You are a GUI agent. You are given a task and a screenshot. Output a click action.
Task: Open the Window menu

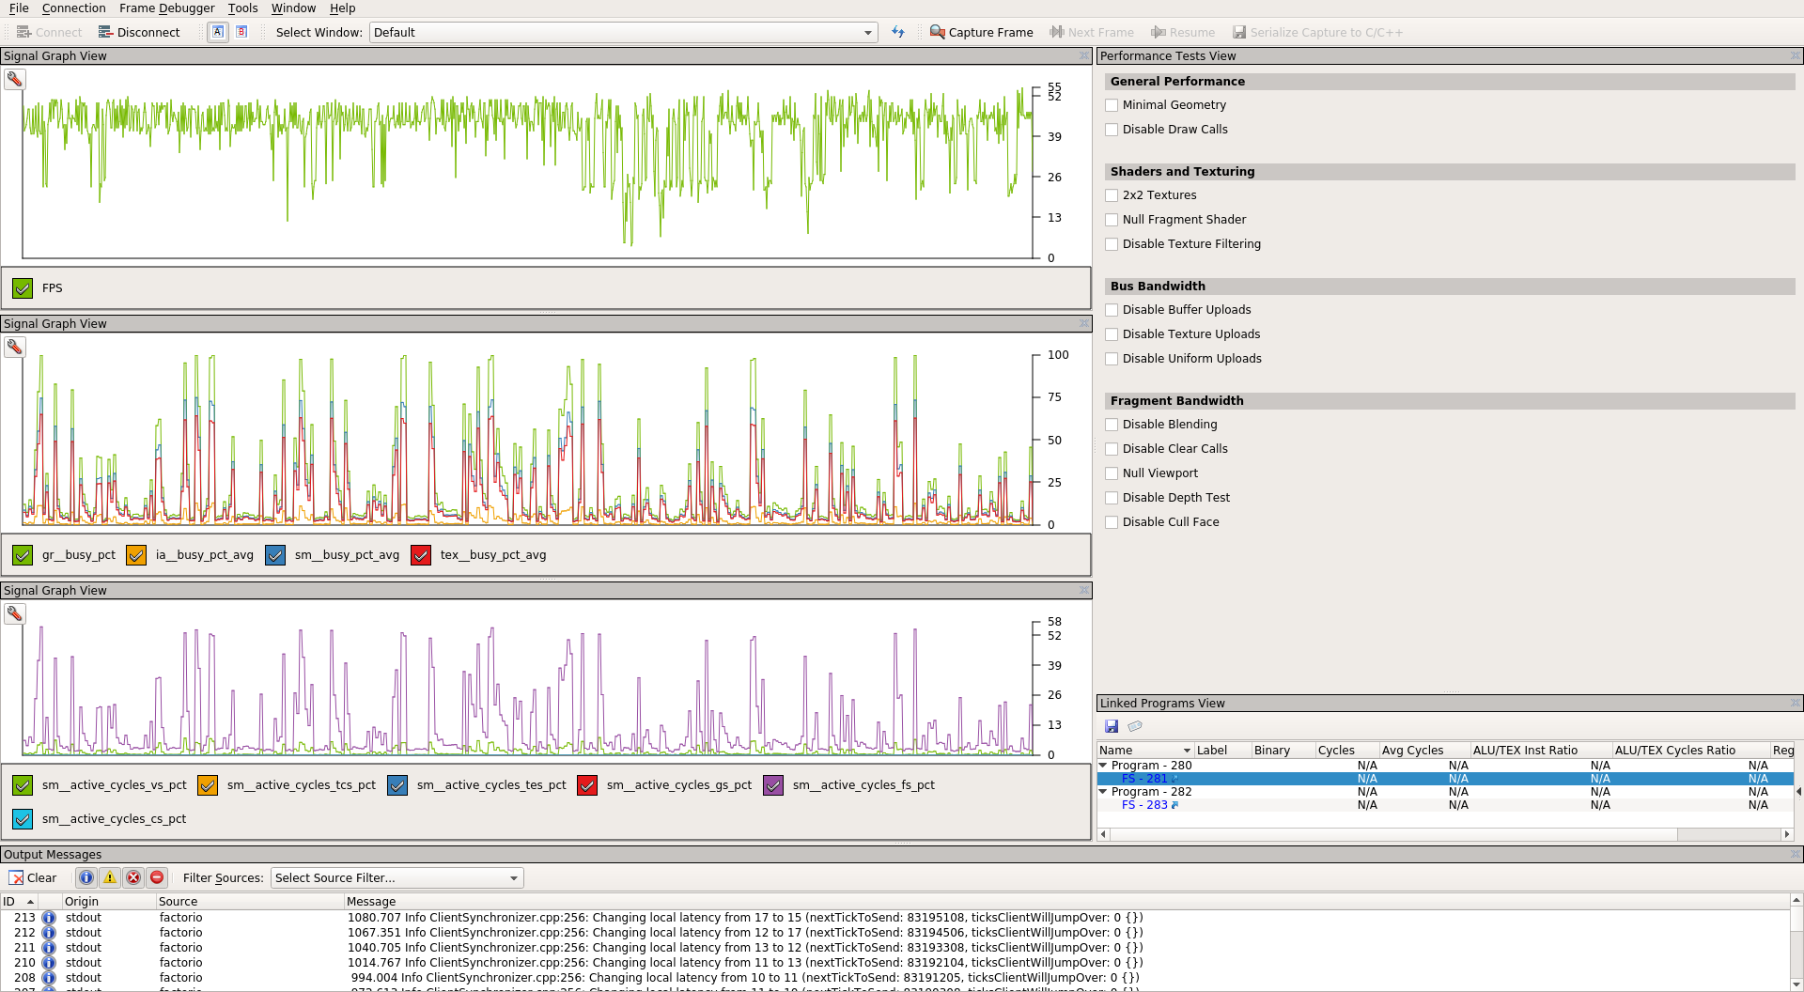pos(293,8)
